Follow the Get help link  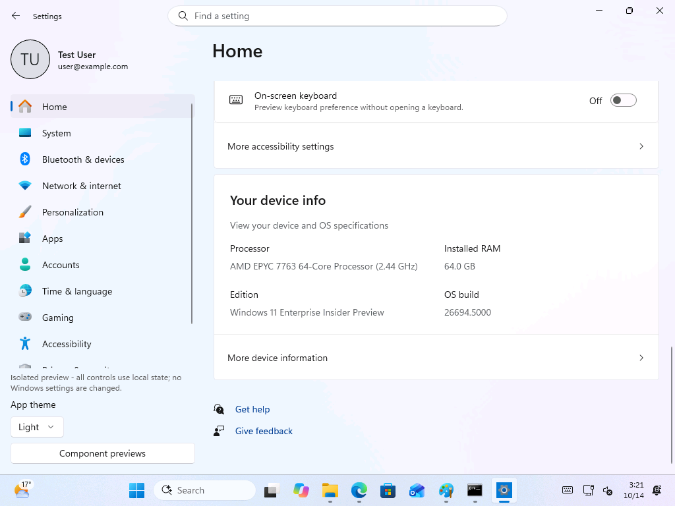252,409
